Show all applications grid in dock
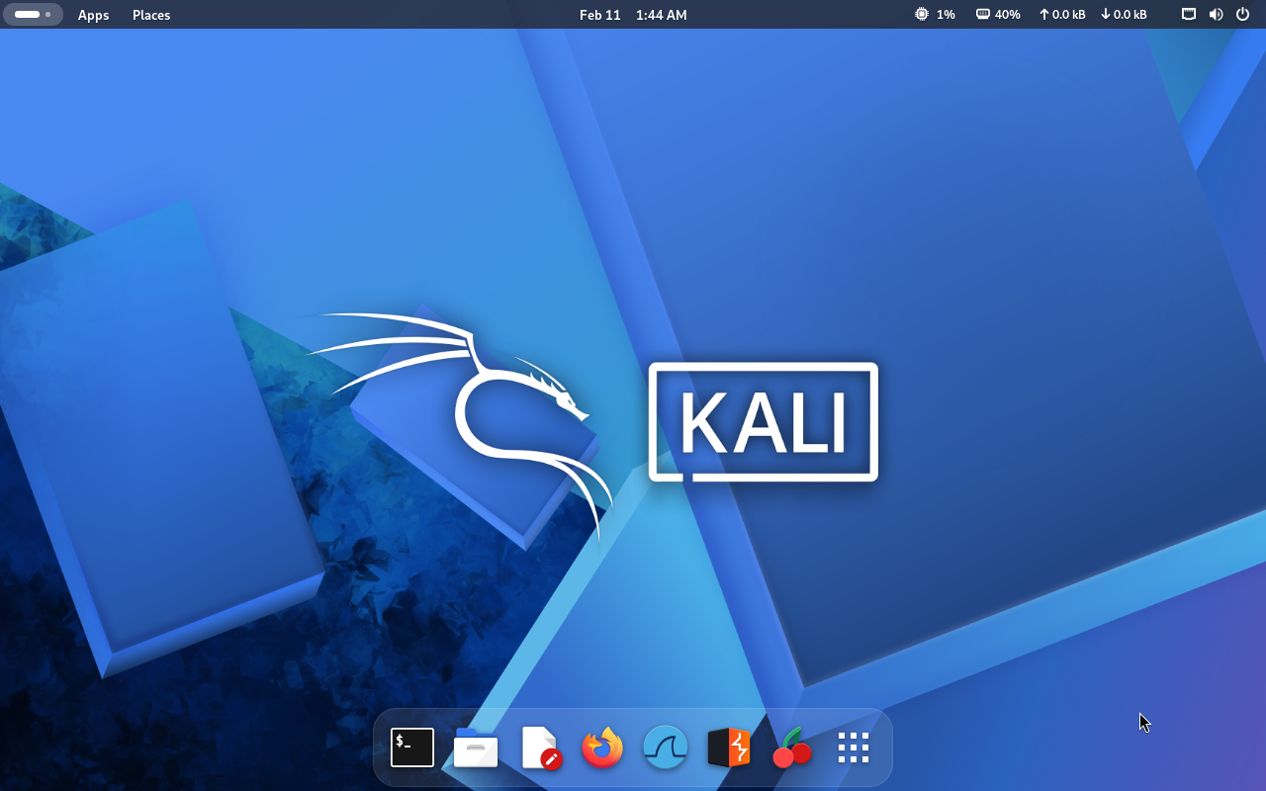1266x791 pixels. point(854,747)
